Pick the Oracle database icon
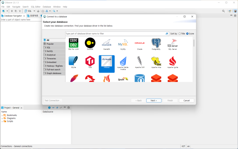The width and height of the screenshot is (238, 149). (140, 43)
